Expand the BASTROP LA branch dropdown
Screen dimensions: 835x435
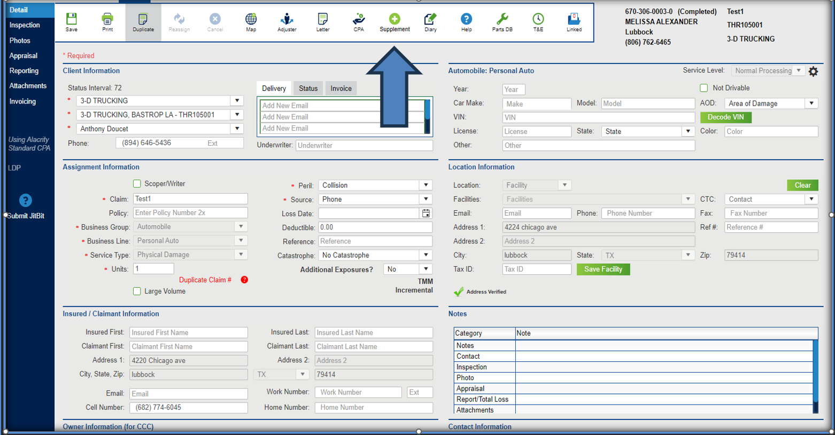click(x=237, y=114)
